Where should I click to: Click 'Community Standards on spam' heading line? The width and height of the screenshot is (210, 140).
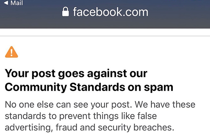click(x=89, y=87)
